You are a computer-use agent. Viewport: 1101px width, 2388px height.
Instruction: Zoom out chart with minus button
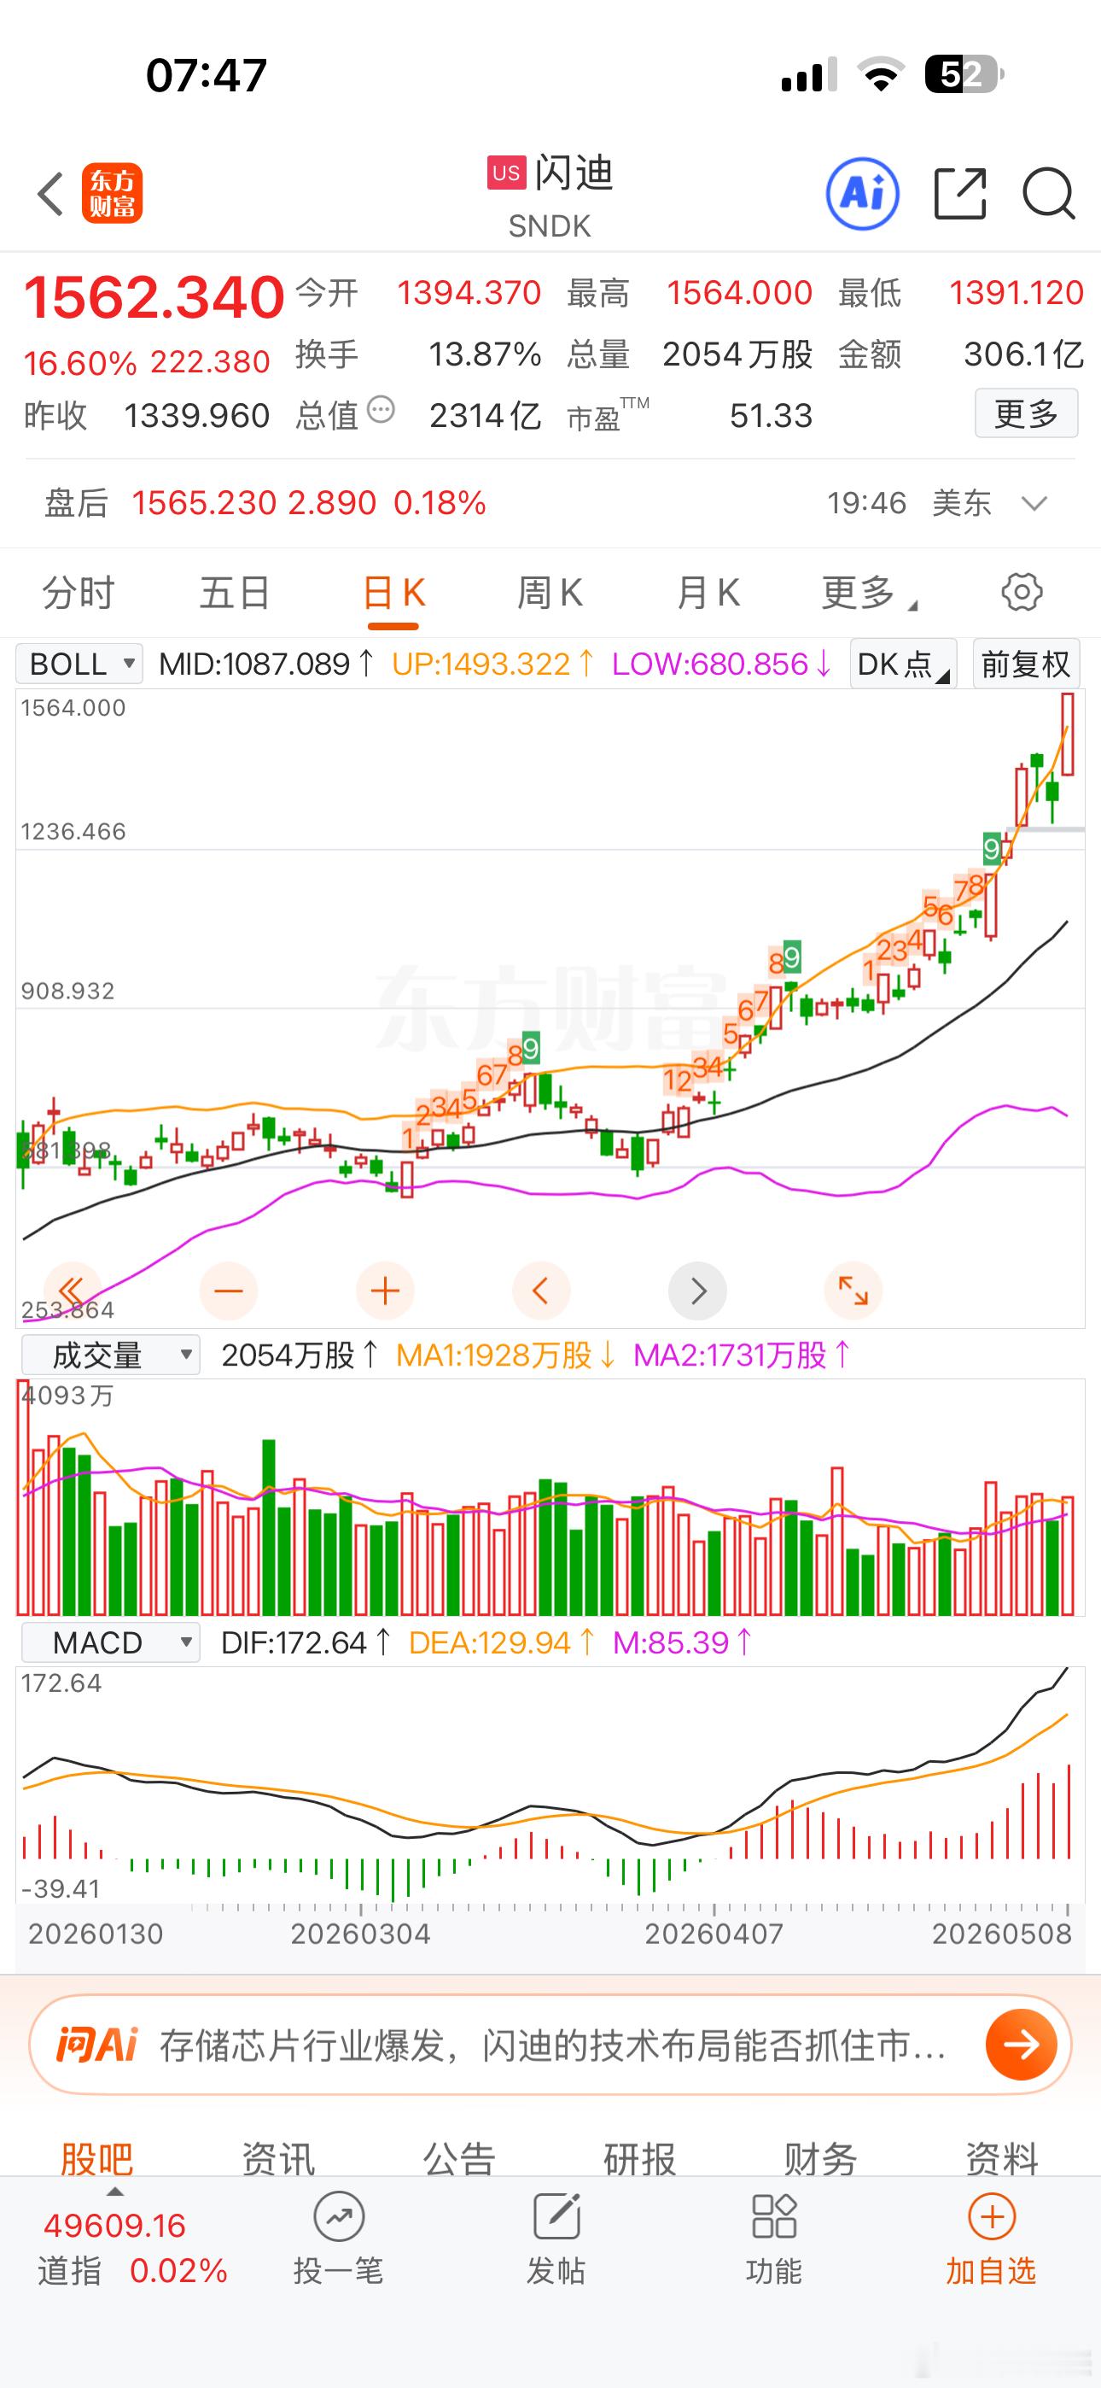[x=228, y=1291]
